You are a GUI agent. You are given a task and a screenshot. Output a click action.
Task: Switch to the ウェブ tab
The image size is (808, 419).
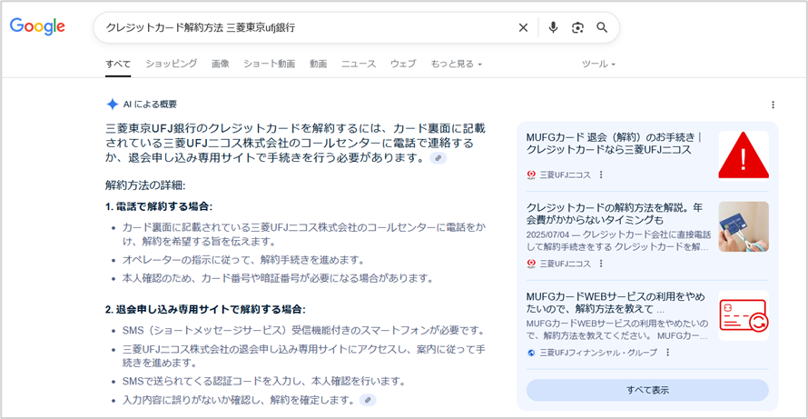(x=403, y=64)
